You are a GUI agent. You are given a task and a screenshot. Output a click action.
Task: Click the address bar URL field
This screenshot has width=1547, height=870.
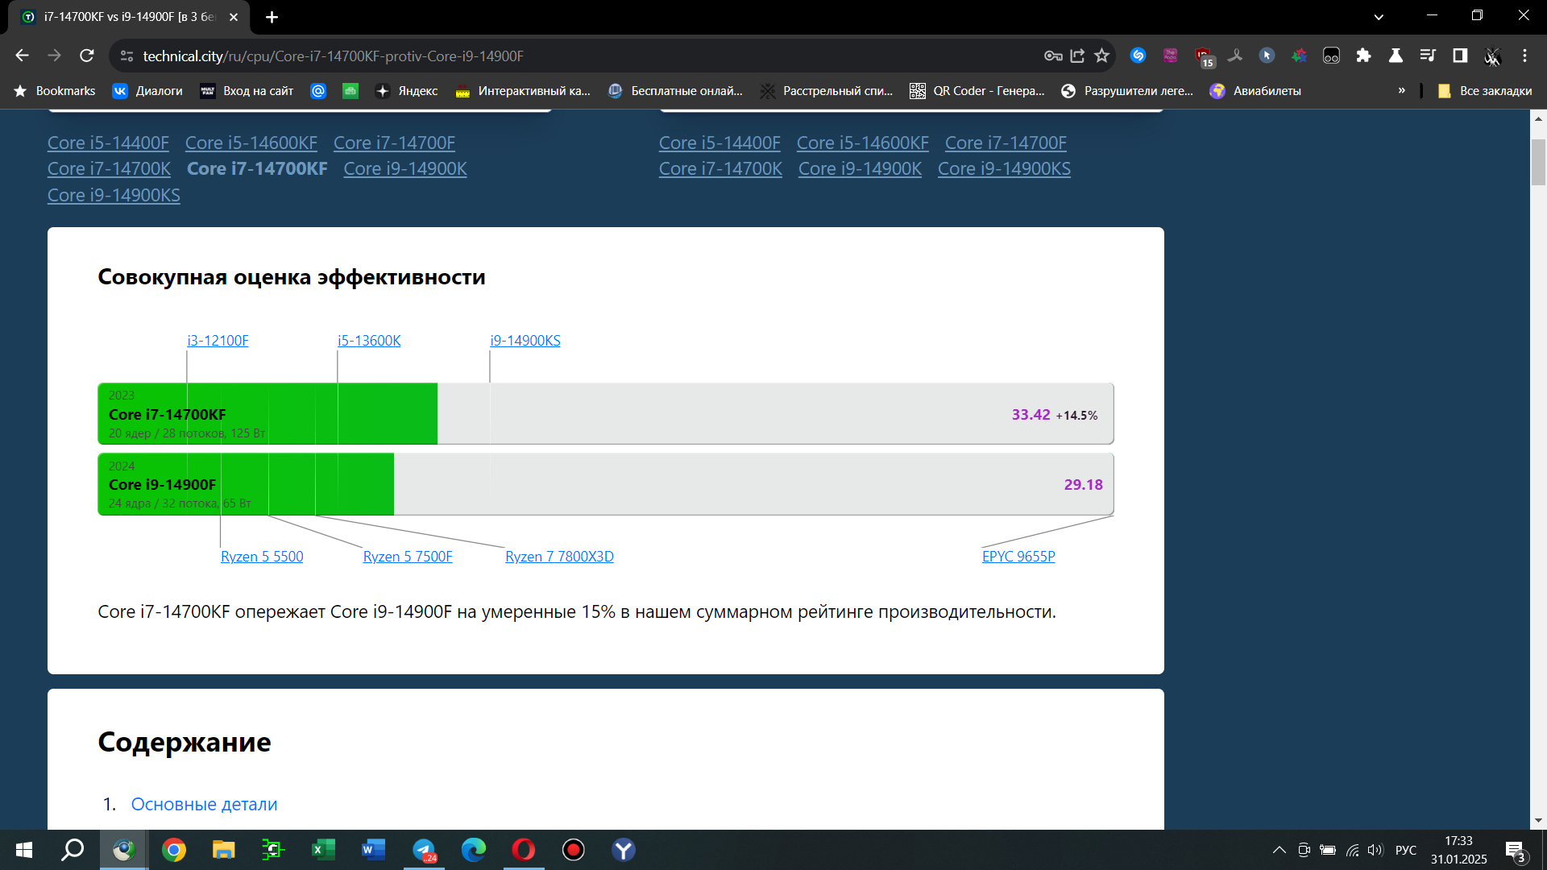point(564,56)
